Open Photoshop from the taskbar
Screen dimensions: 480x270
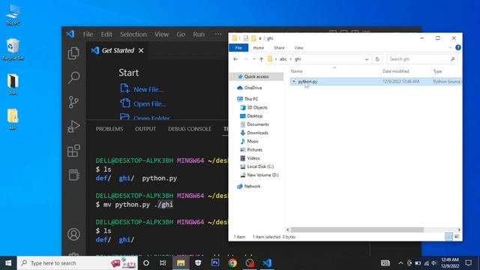click(x=215, y=263)
